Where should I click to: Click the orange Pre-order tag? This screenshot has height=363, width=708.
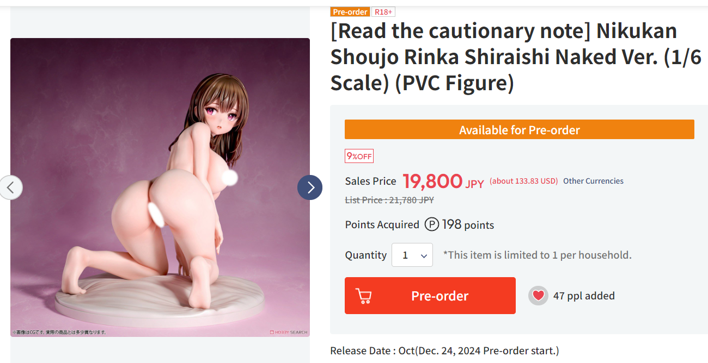click(350, 12)
